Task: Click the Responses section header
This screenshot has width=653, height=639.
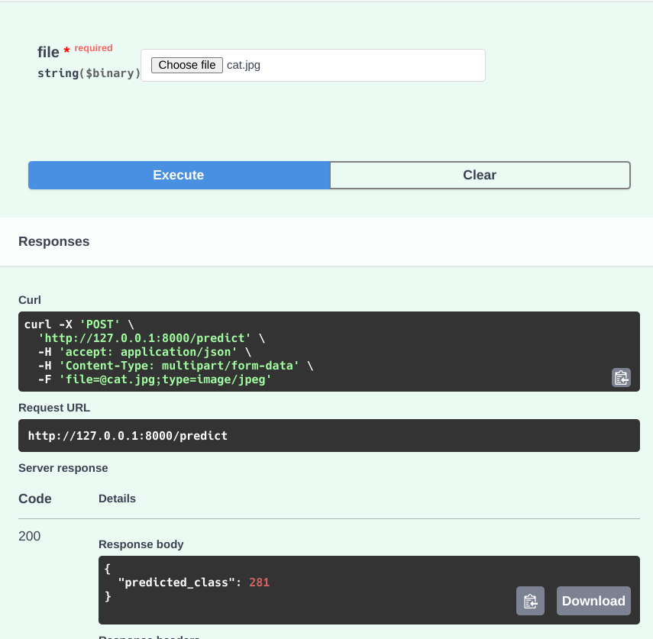Action: pos(53,241)
